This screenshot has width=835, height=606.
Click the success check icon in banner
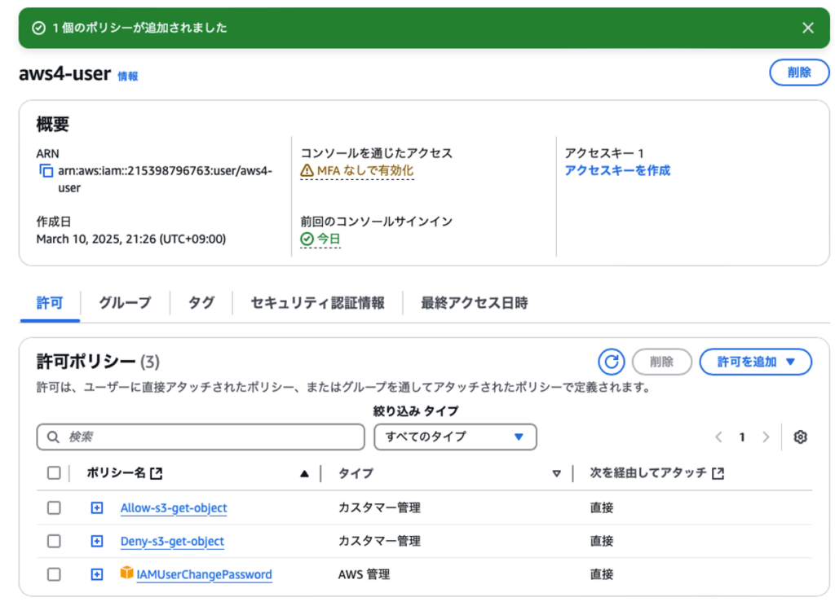[38, 28]
